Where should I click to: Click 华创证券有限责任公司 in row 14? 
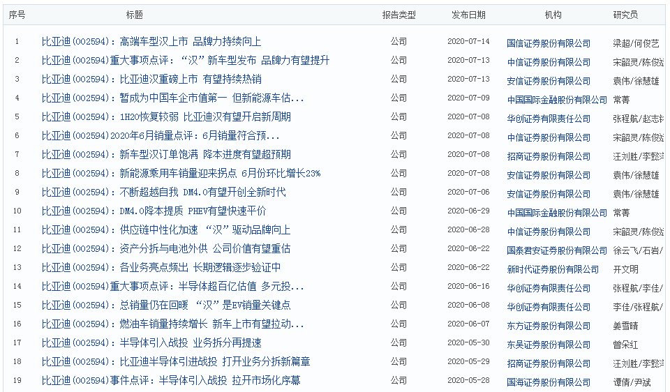[549, 287]
